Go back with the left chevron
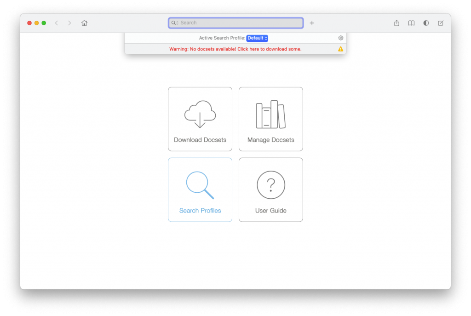This screenshot has height=316, width=471. [57, 23]
